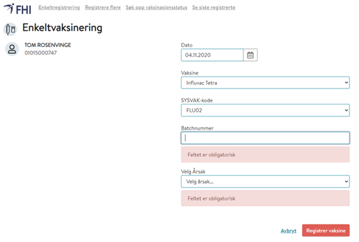
Task: Open the Enkeltregistrering page
Action: [x=59, y=7]
